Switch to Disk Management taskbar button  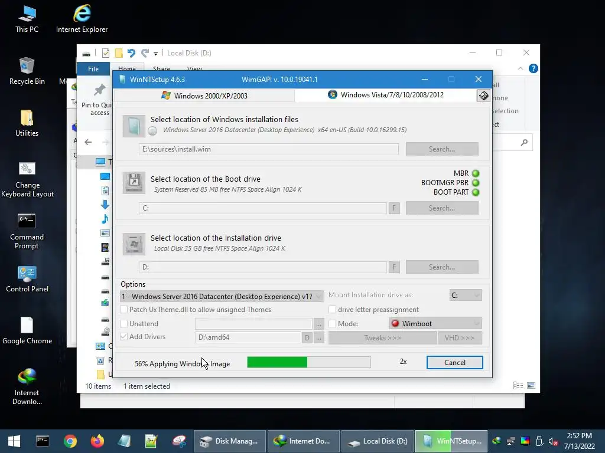click(230, 441)
